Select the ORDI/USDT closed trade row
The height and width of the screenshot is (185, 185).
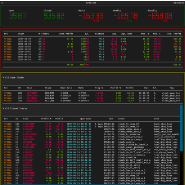pos(92,139)
